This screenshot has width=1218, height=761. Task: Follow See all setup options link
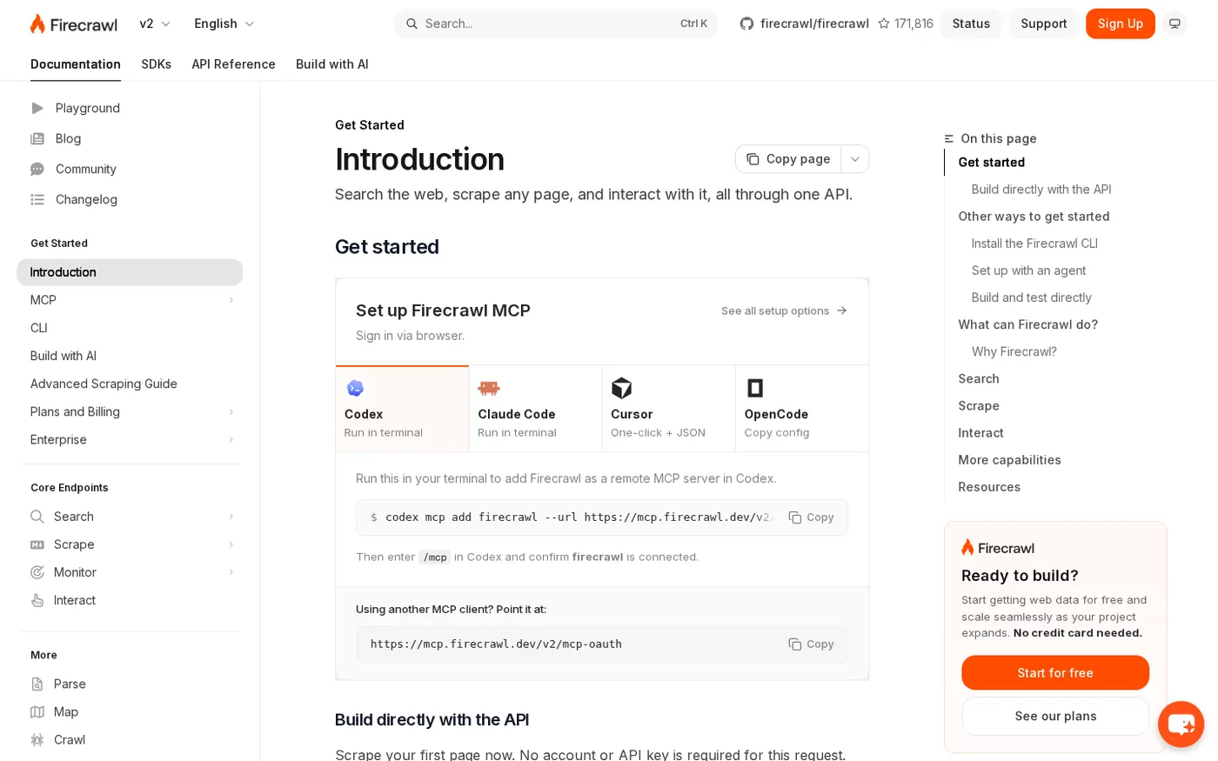(784, 310)
